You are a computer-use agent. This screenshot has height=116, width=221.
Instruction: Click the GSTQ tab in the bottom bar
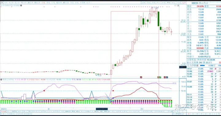(14, 111)
